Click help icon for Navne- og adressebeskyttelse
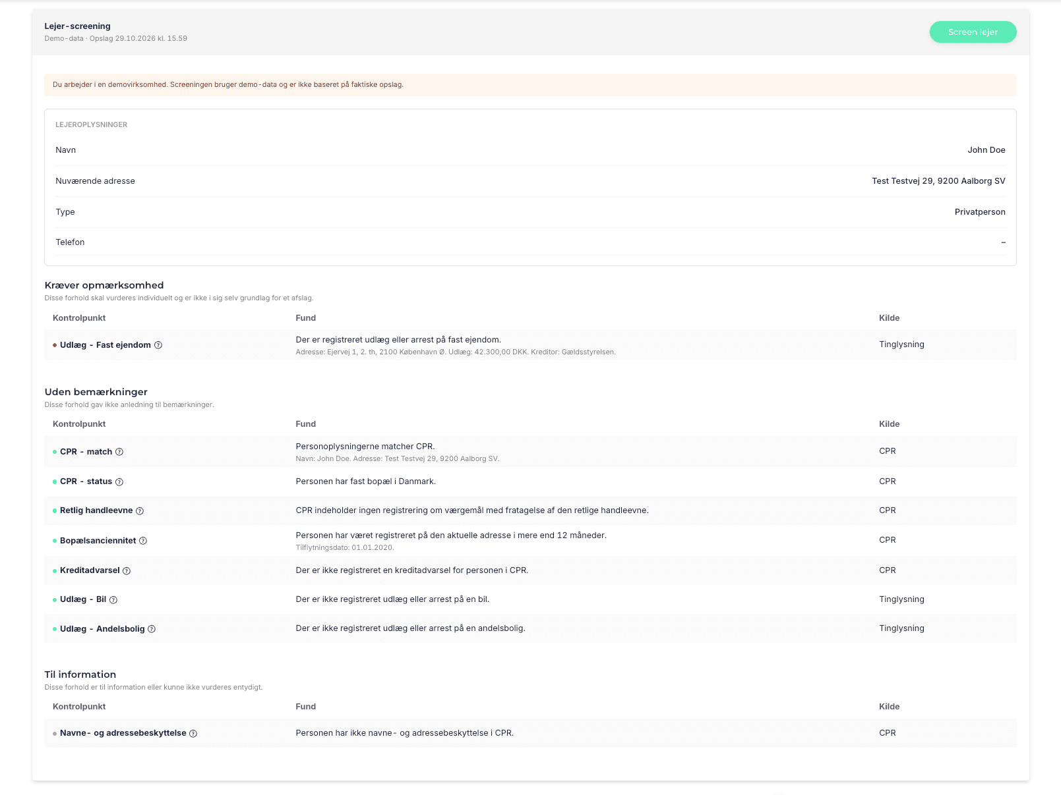 coord(193,734)
